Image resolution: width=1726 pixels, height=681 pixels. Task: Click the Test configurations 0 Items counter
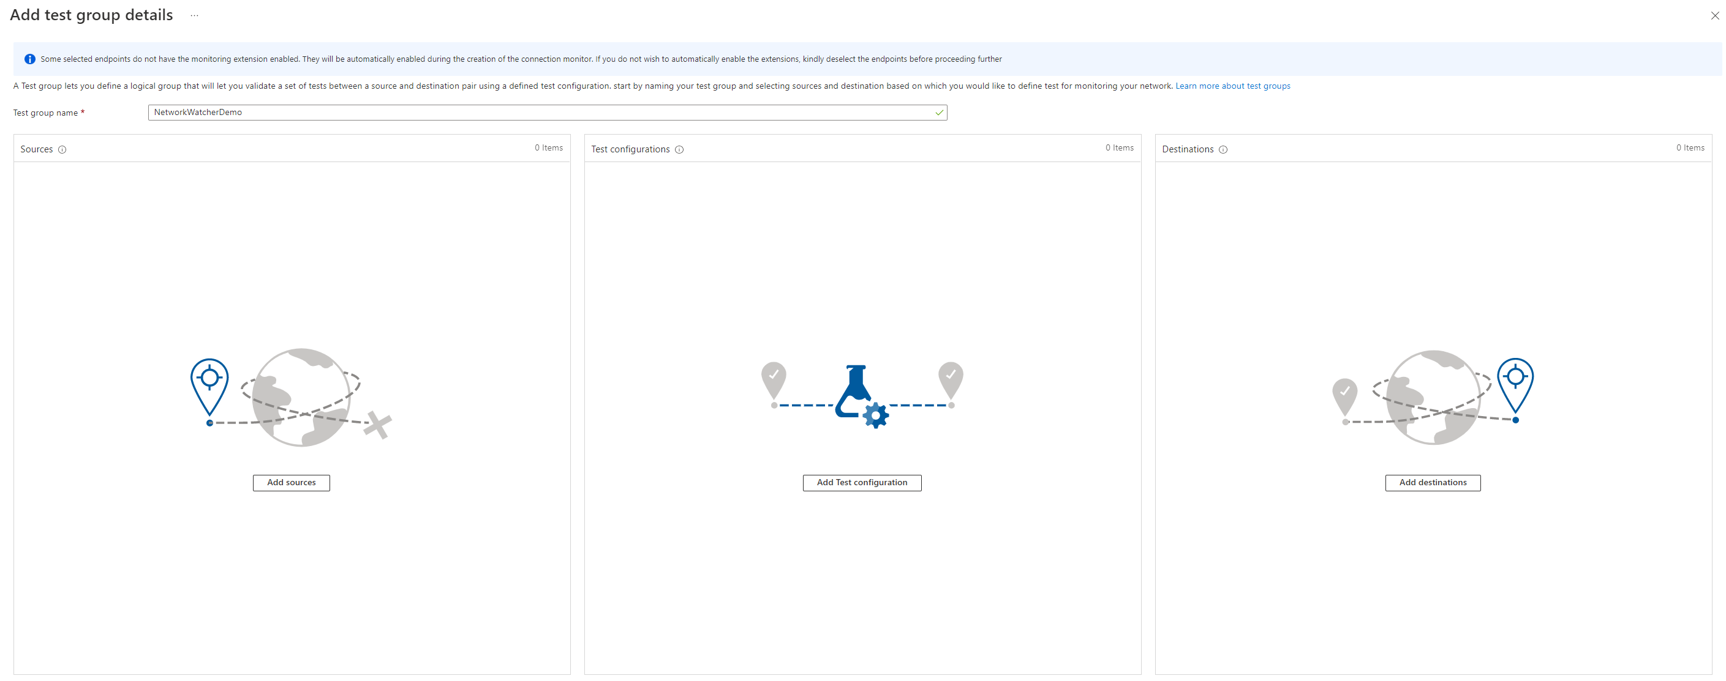[x=1120, y=148]
